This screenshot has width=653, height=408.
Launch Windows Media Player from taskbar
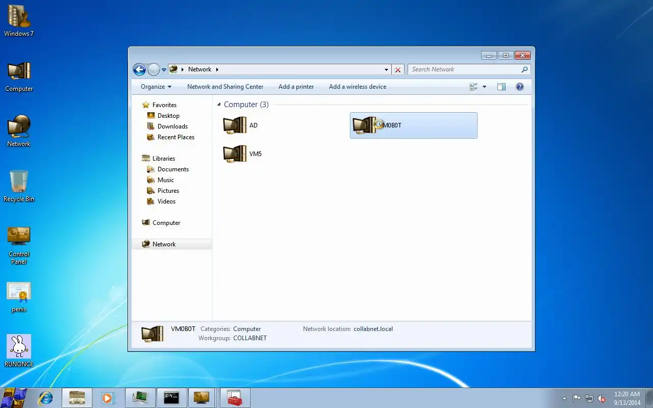click(x=108, y=398)
